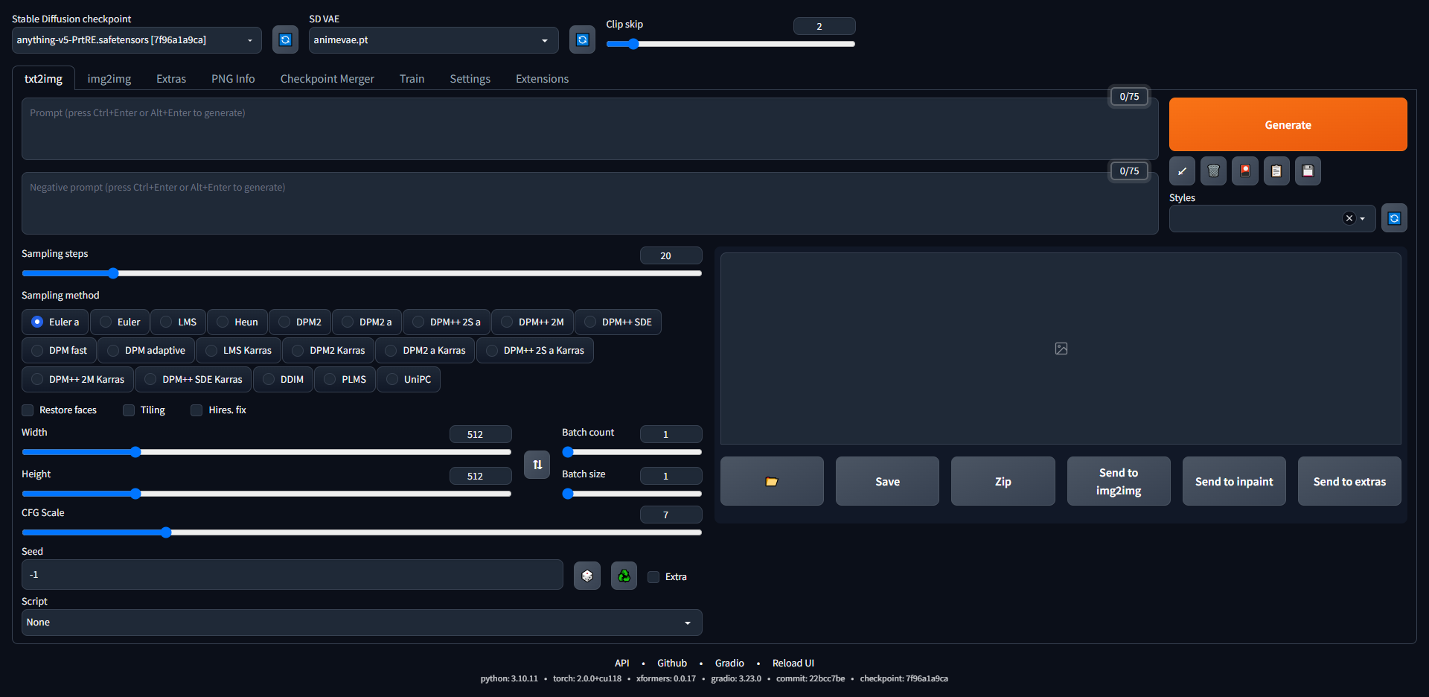Screen dimensions: 1429x697
Task: Focus the Negative prompt text box
Action: [589, 203]
